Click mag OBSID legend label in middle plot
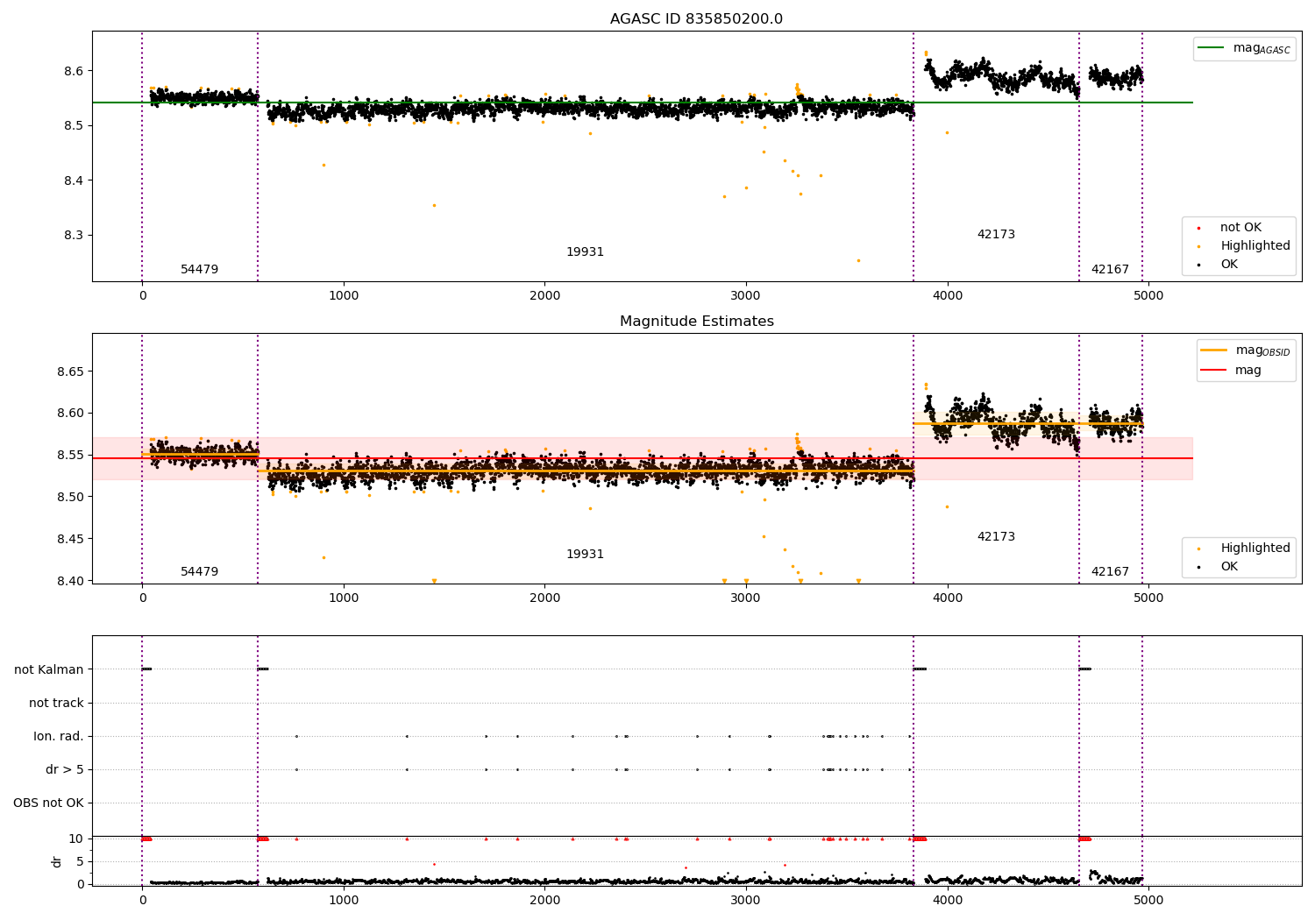1315x920 pixels. [x=1262, y=350]
